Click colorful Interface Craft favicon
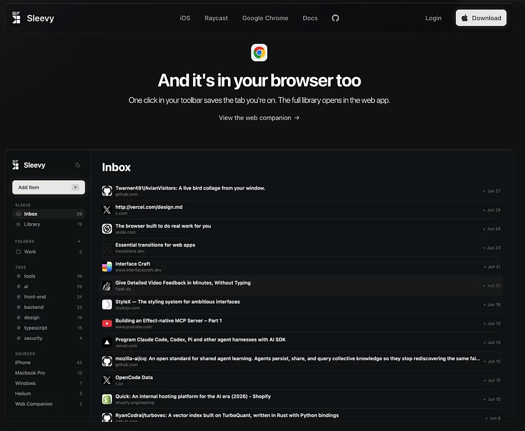This screenshot has height=431, width=525. coord(107,267)
